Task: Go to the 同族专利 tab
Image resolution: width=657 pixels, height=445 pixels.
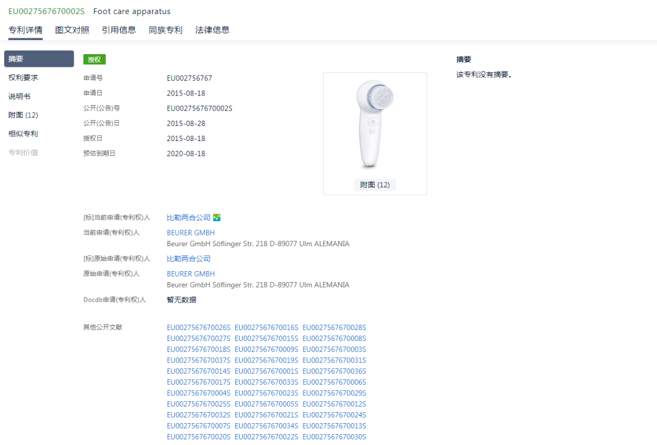Action: (165, 30)
